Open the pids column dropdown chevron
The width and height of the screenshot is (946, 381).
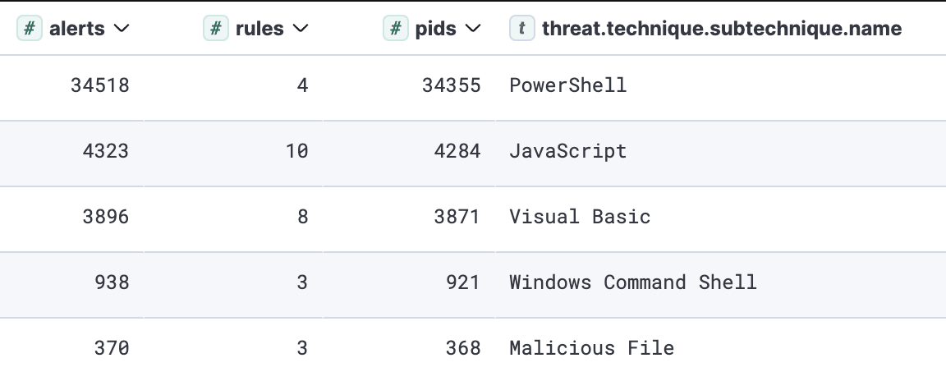tap(472, 30)
